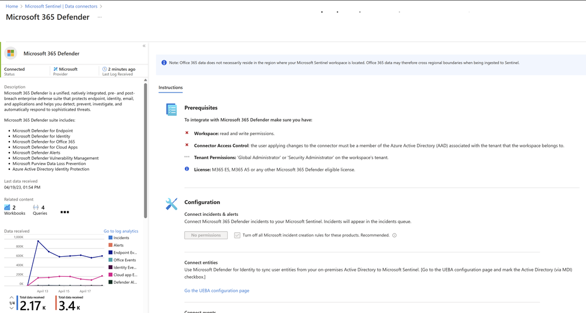Open the Workbooks related content icon
Viewport: 586px width, 313px height.
[x=7, y=207]
